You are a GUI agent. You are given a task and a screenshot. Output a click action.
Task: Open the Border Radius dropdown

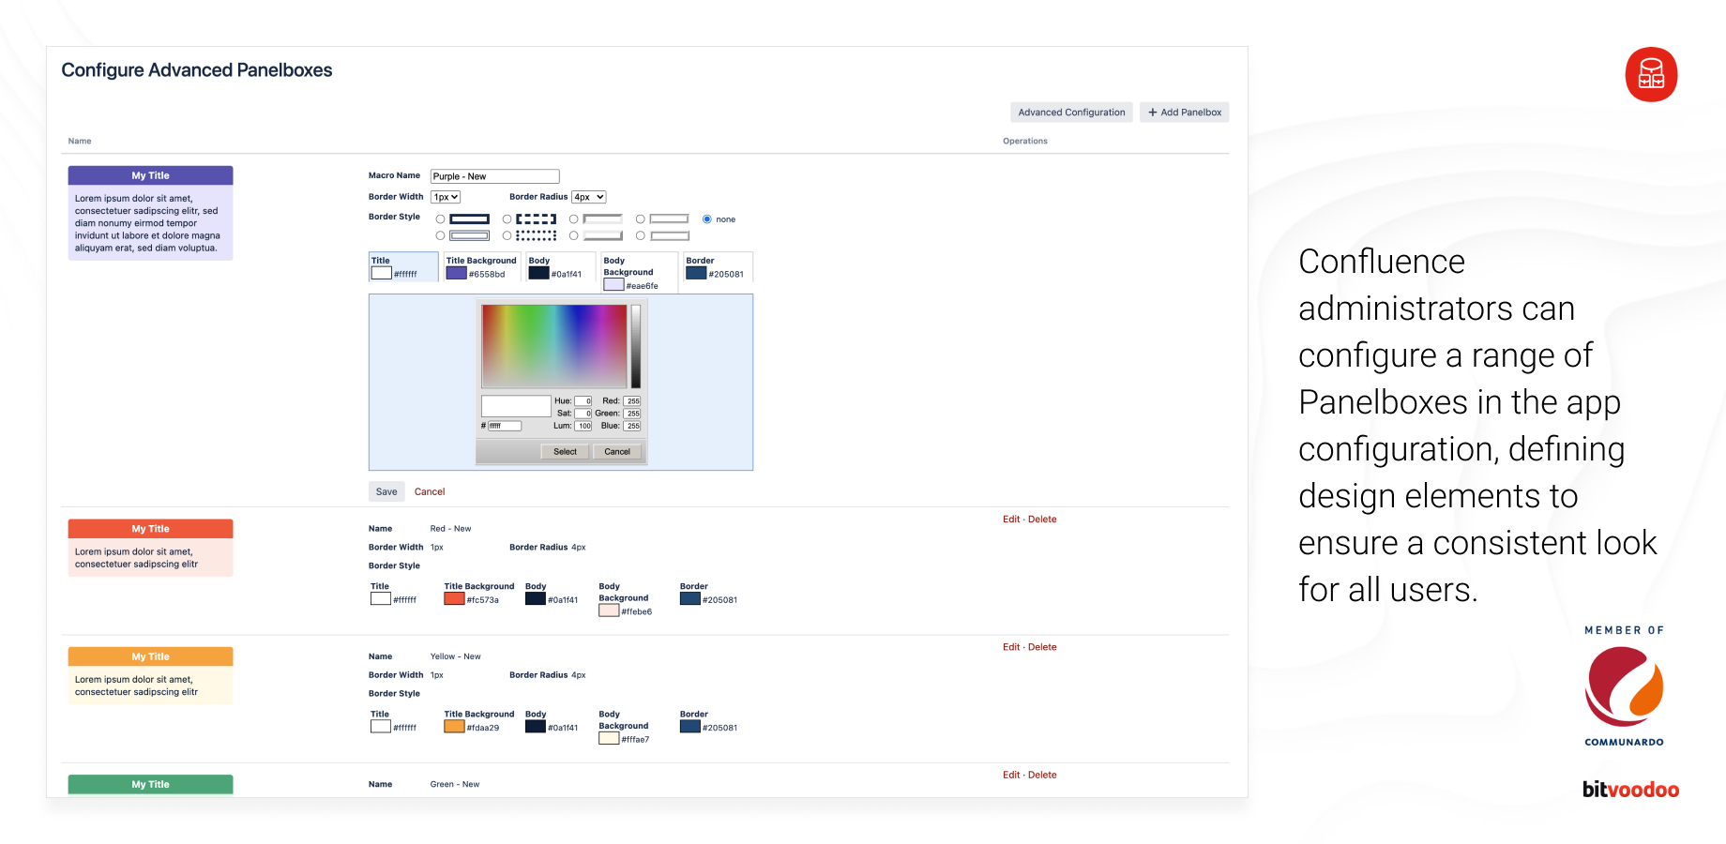587,196
